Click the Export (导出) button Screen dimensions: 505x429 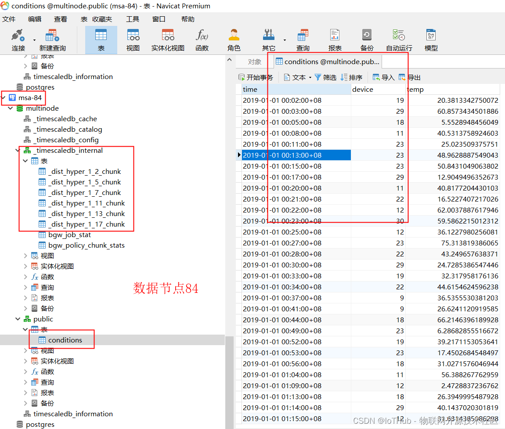tap(410, 77)
